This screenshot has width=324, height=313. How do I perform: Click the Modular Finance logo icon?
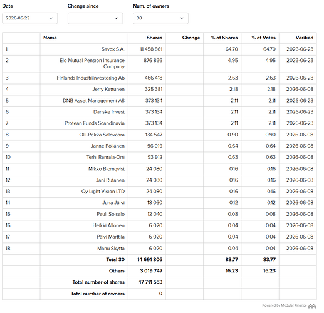pos(312,306)
